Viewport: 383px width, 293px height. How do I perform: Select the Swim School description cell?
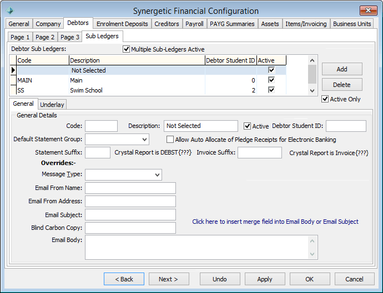[137, 90]
